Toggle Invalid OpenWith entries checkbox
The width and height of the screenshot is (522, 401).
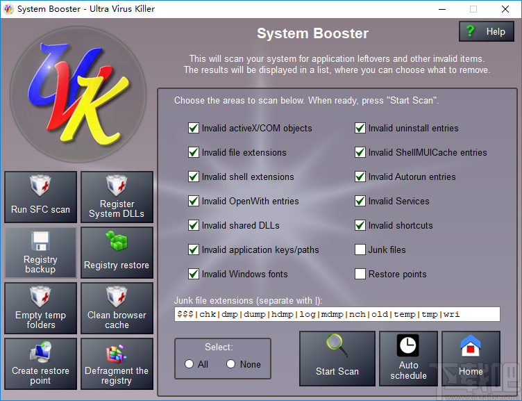pyautogui.click(x=194, y=201)
